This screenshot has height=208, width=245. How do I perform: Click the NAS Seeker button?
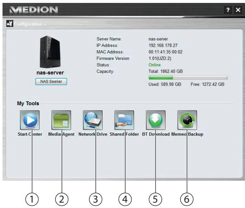[51, 82]
